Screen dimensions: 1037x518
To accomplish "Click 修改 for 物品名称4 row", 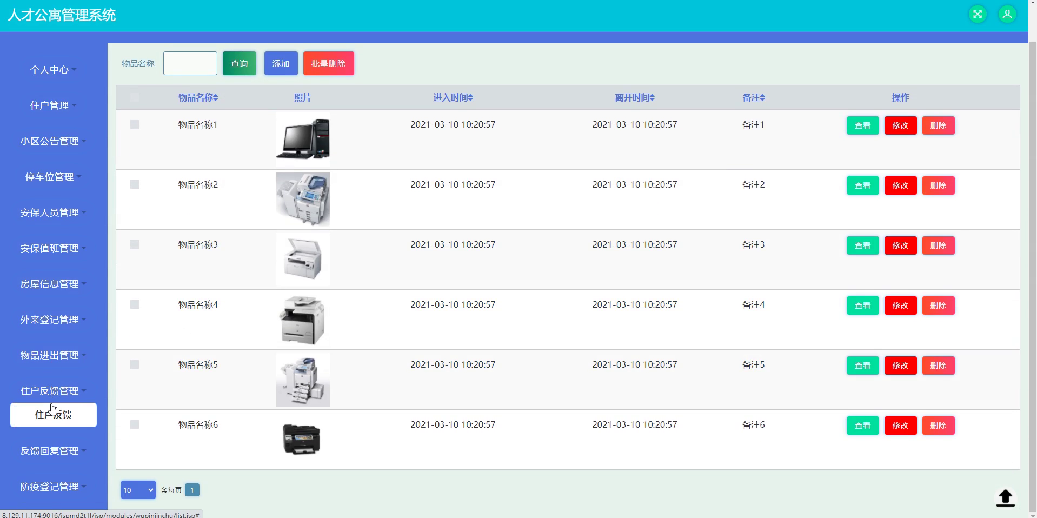I will [x=901, y=306].
